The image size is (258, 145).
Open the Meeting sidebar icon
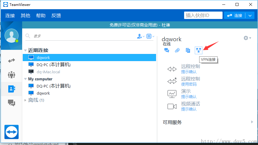tap(12, 75)
